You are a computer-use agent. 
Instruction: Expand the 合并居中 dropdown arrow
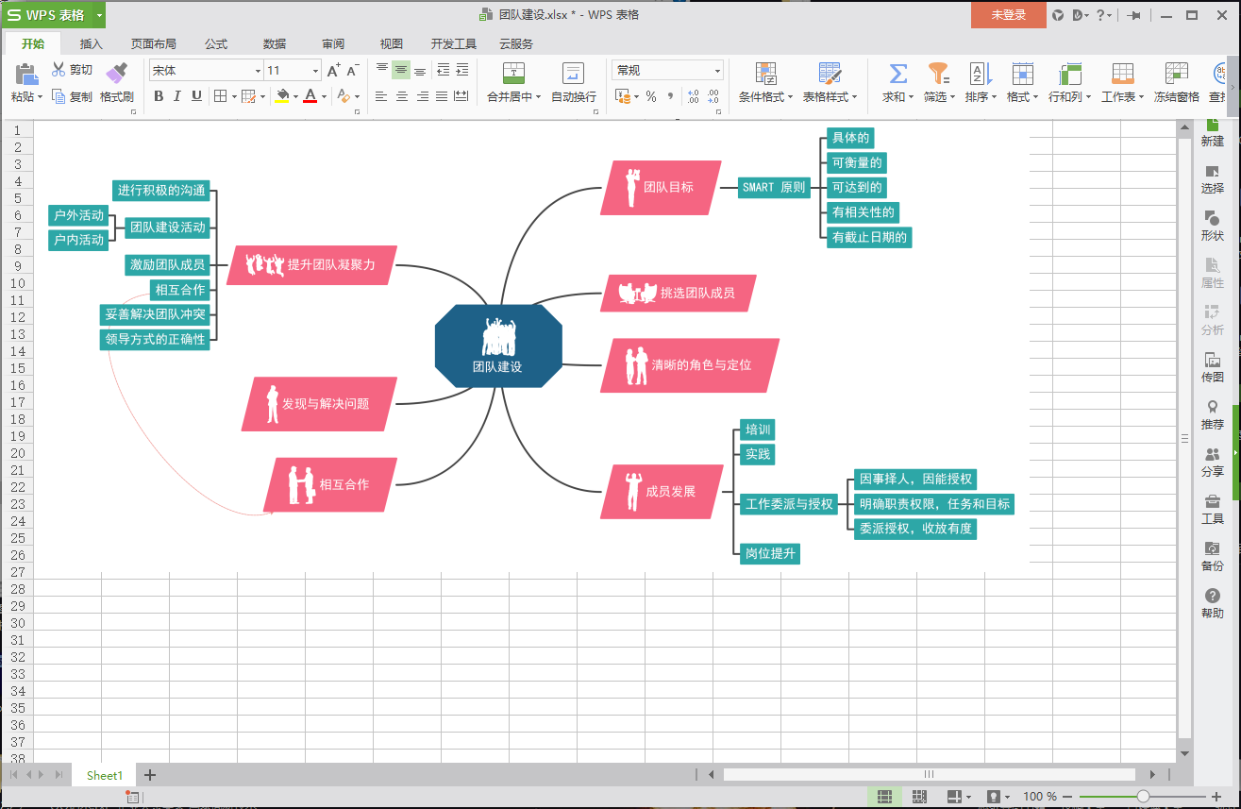pyautogui.click(x=538, y=97)
